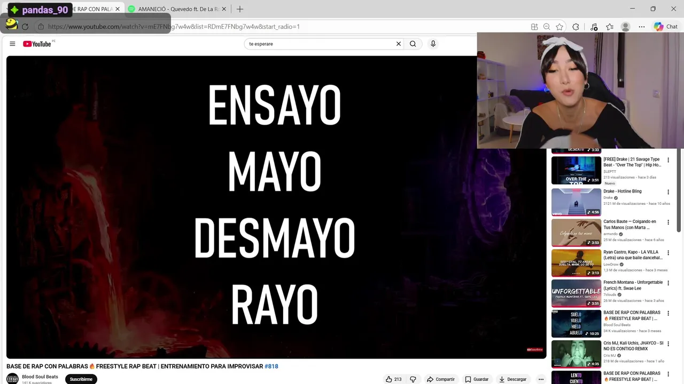Click the Descargar download button
This screenshot has height=384, width=684.
513,379
